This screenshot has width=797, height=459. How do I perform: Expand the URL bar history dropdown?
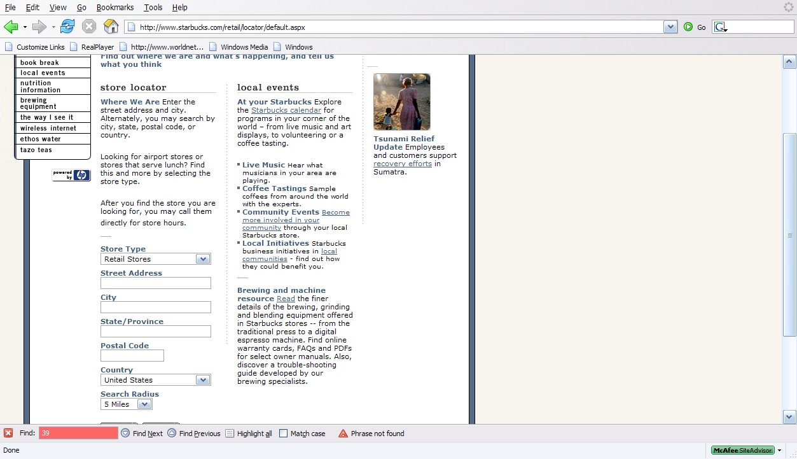coord(670,27)
